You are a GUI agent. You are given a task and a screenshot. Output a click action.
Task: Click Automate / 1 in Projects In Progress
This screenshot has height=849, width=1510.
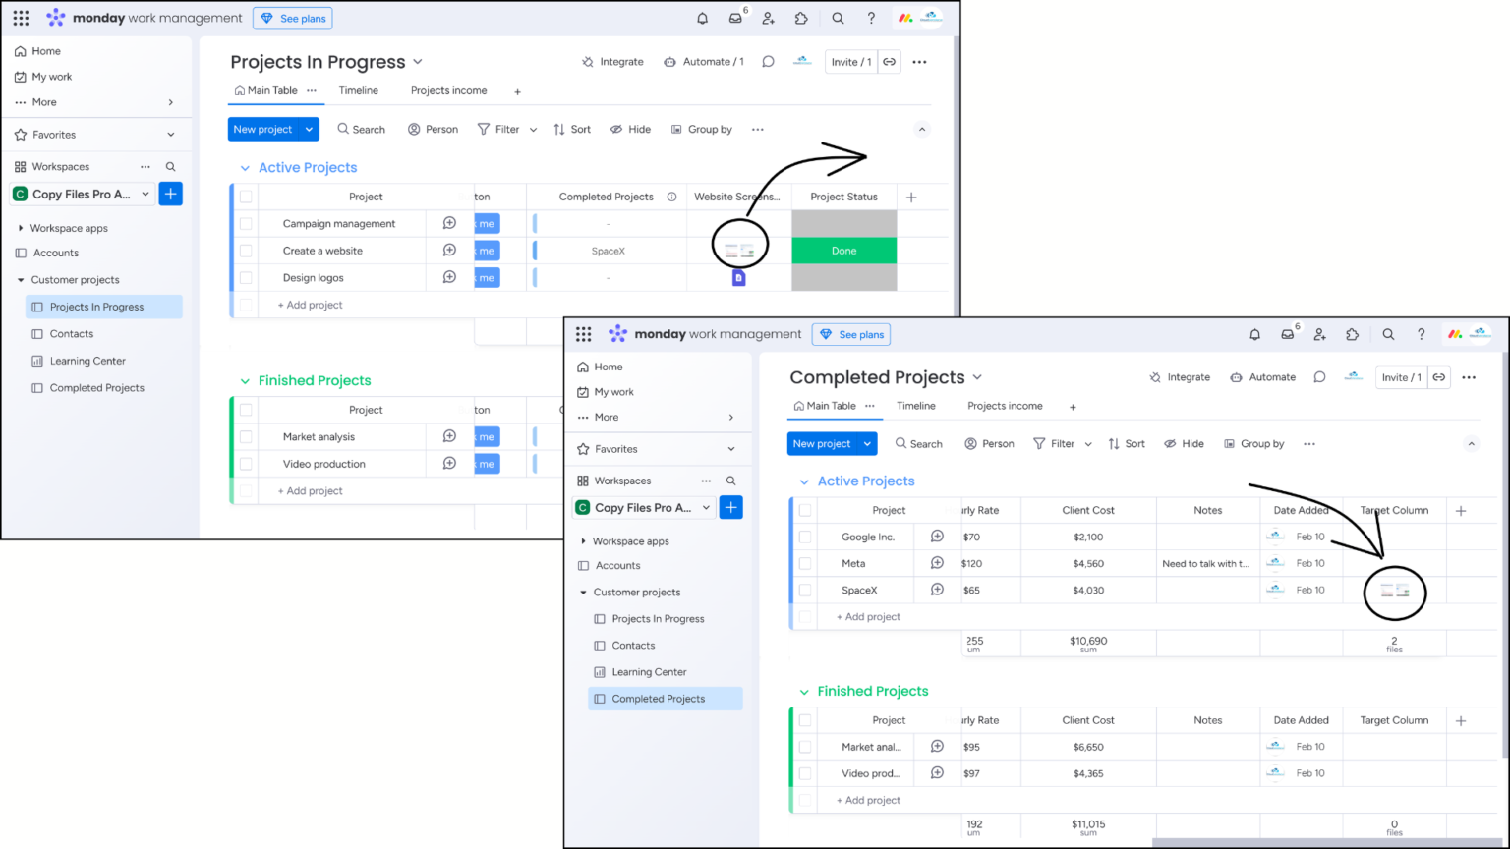704,61
